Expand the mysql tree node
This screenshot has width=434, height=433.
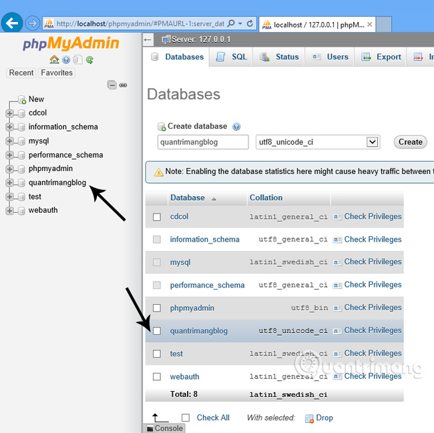(9, 141)
